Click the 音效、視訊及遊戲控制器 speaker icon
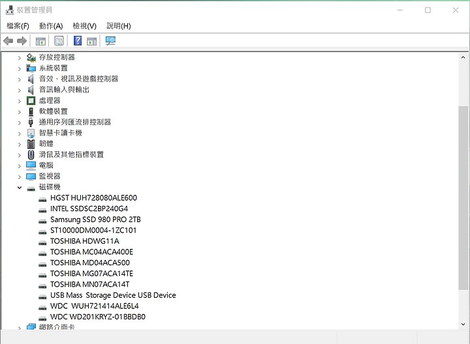Screen dimensions: 470x344 tap(31, 79)
